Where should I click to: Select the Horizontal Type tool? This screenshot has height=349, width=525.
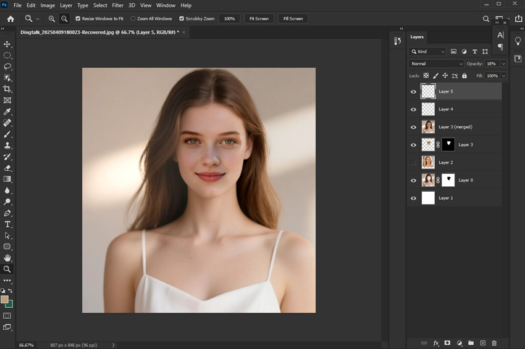click(7, 224)
